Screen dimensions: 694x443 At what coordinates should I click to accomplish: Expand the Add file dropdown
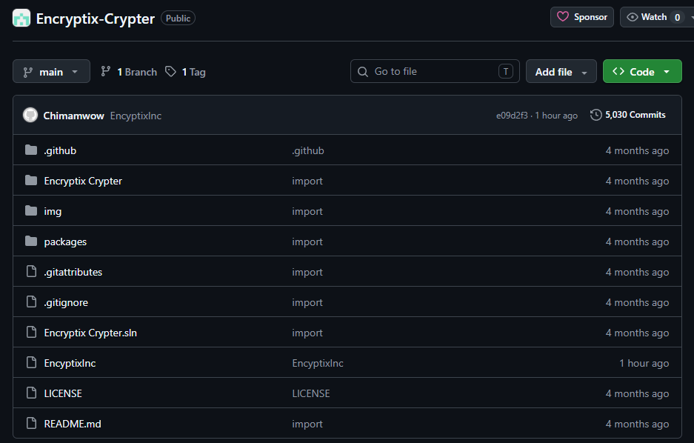[561, 72]
